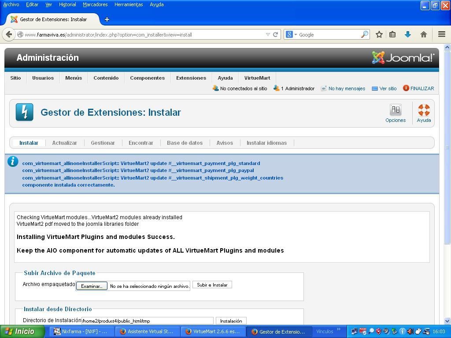The height and width of the screenshot is (338, 451).
Task: Reload the page with refresh icon
Action: click(x=275, y=34)
